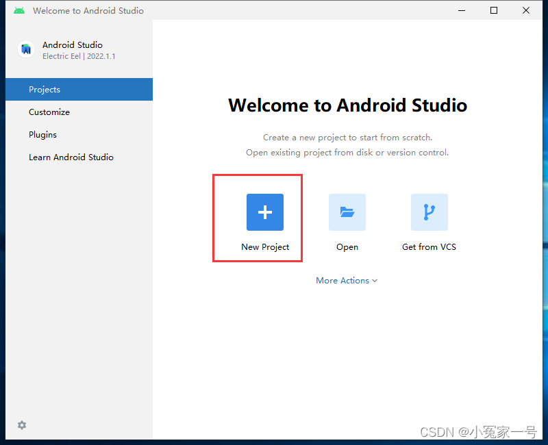The width and height of the screenshot is (548, 445).
Task: Click the New Project label
Action: (x=265, y=247)
